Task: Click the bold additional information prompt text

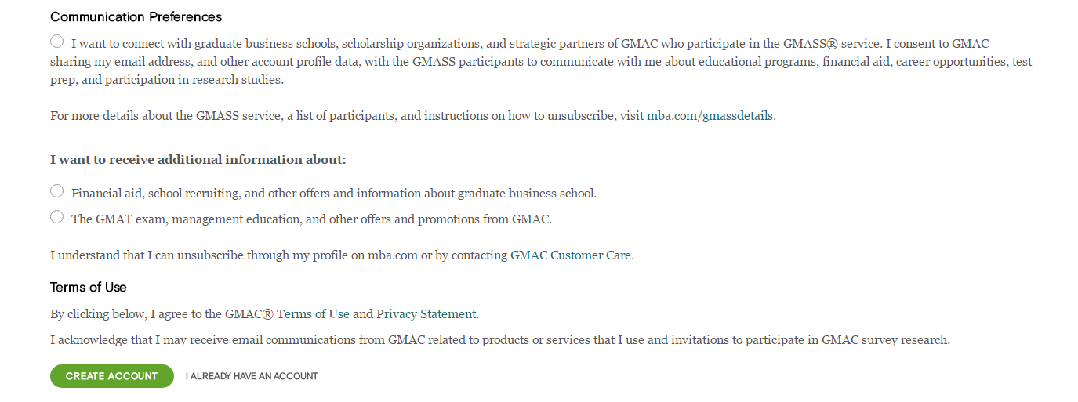Action: click(198, 160)
